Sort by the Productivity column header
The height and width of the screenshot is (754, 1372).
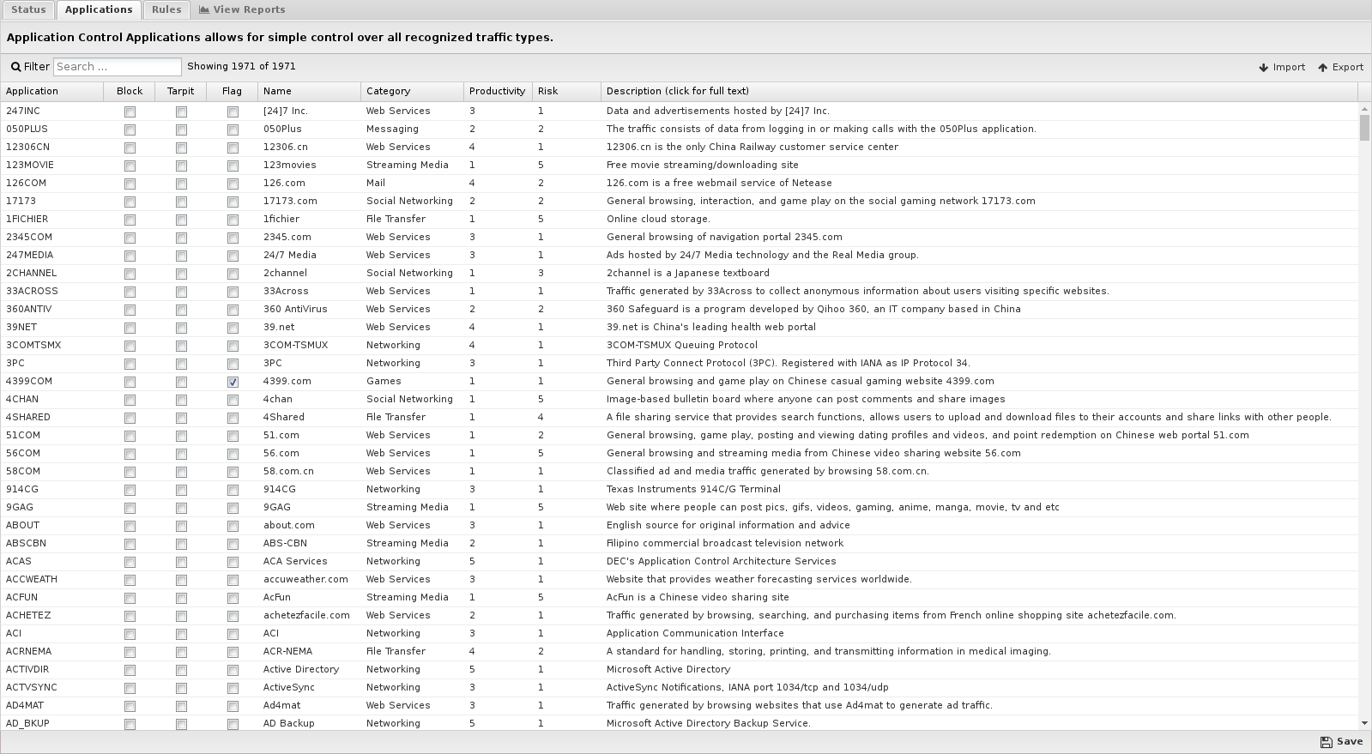[497, 91]
